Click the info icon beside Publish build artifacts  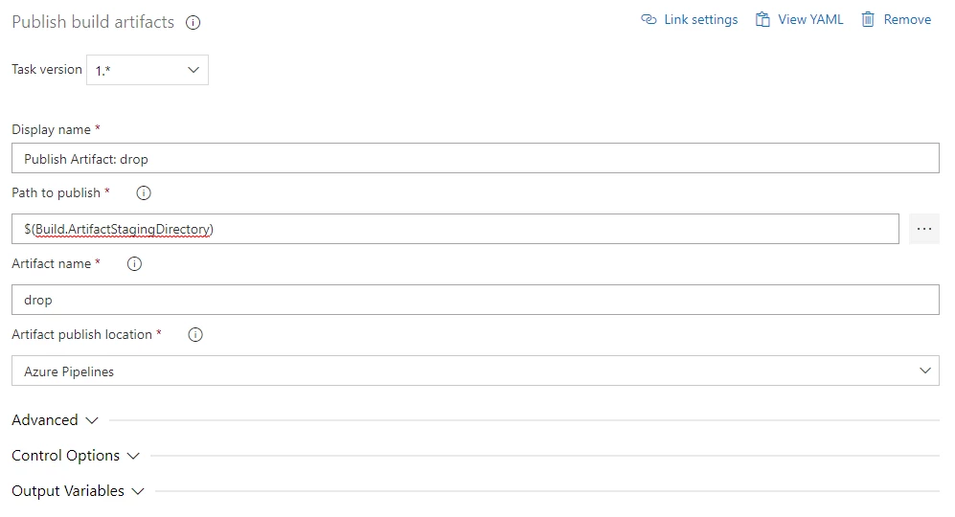(193, 23)
